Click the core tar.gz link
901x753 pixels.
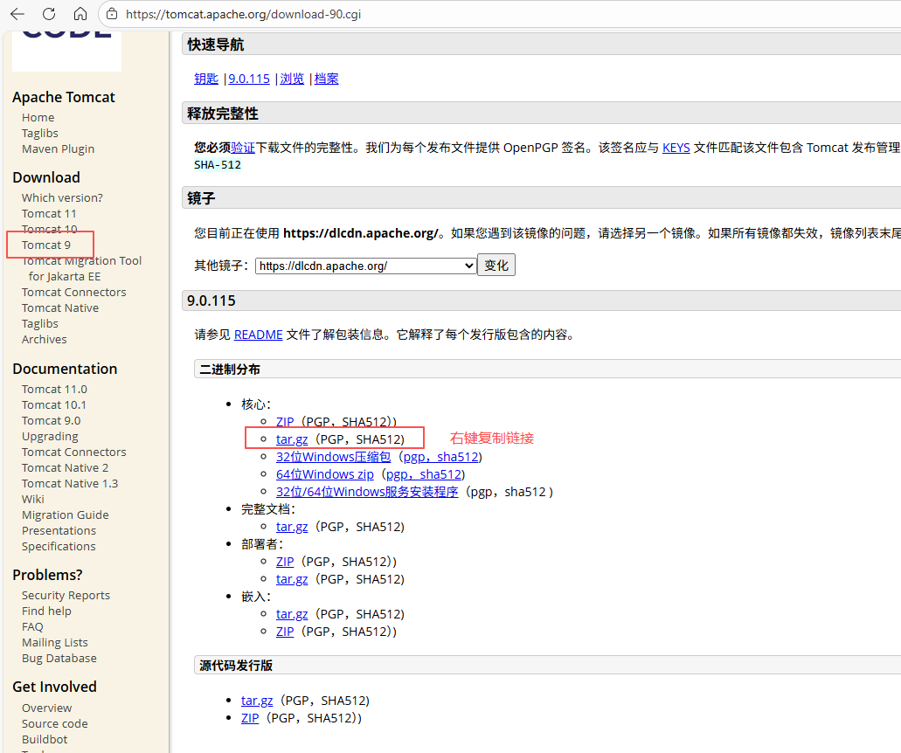click(x=292, y=439)
